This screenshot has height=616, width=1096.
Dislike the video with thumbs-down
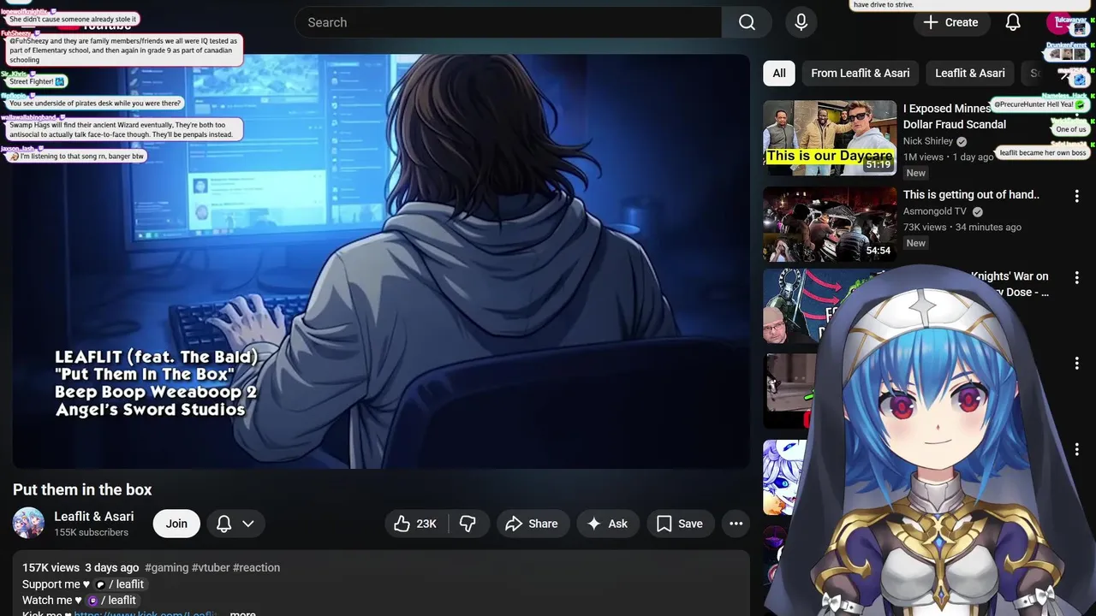[x=469, y=524]
